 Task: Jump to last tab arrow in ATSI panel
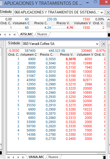(x=15, y=34)
